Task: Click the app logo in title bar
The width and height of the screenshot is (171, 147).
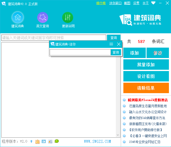Action: 4,4
